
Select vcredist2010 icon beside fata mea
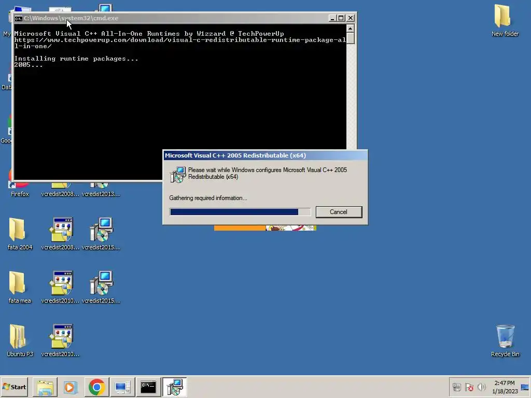point(60,287)
